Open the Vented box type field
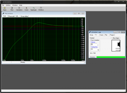The image size is (127, 93). coord(100,38)
